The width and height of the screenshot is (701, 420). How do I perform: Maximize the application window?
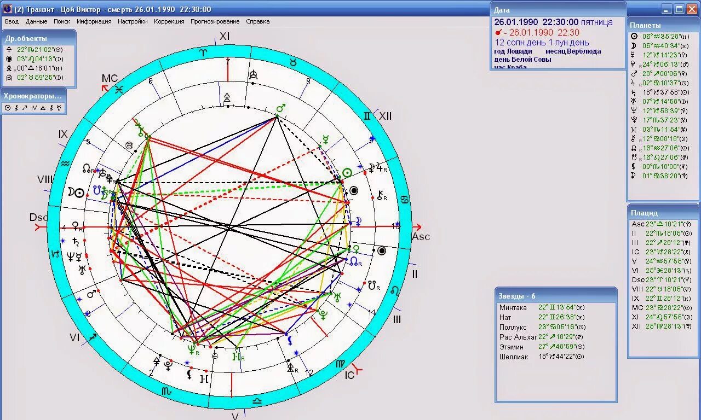680,9
